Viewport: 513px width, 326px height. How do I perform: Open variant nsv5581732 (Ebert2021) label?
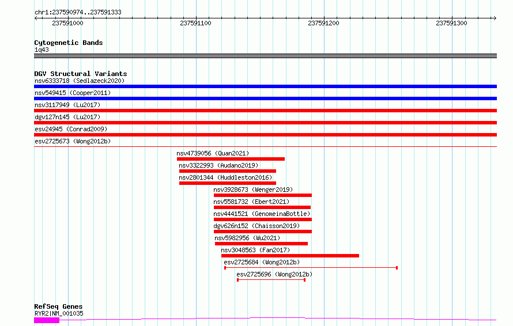click(x=251, y=202)
